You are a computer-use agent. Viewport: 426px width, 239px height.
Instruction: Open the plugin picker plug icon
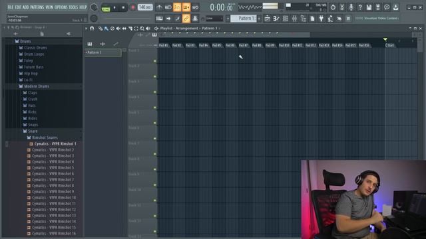[321, 19]
